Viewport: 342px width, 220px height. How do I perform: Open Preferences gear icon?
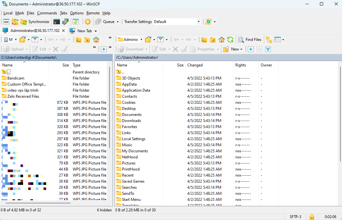pos(88,22)
